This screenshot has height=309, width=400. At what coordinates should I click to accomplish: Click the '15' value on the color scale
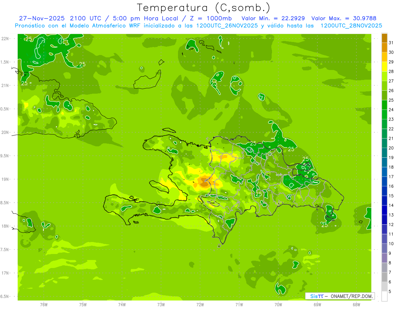391,196
